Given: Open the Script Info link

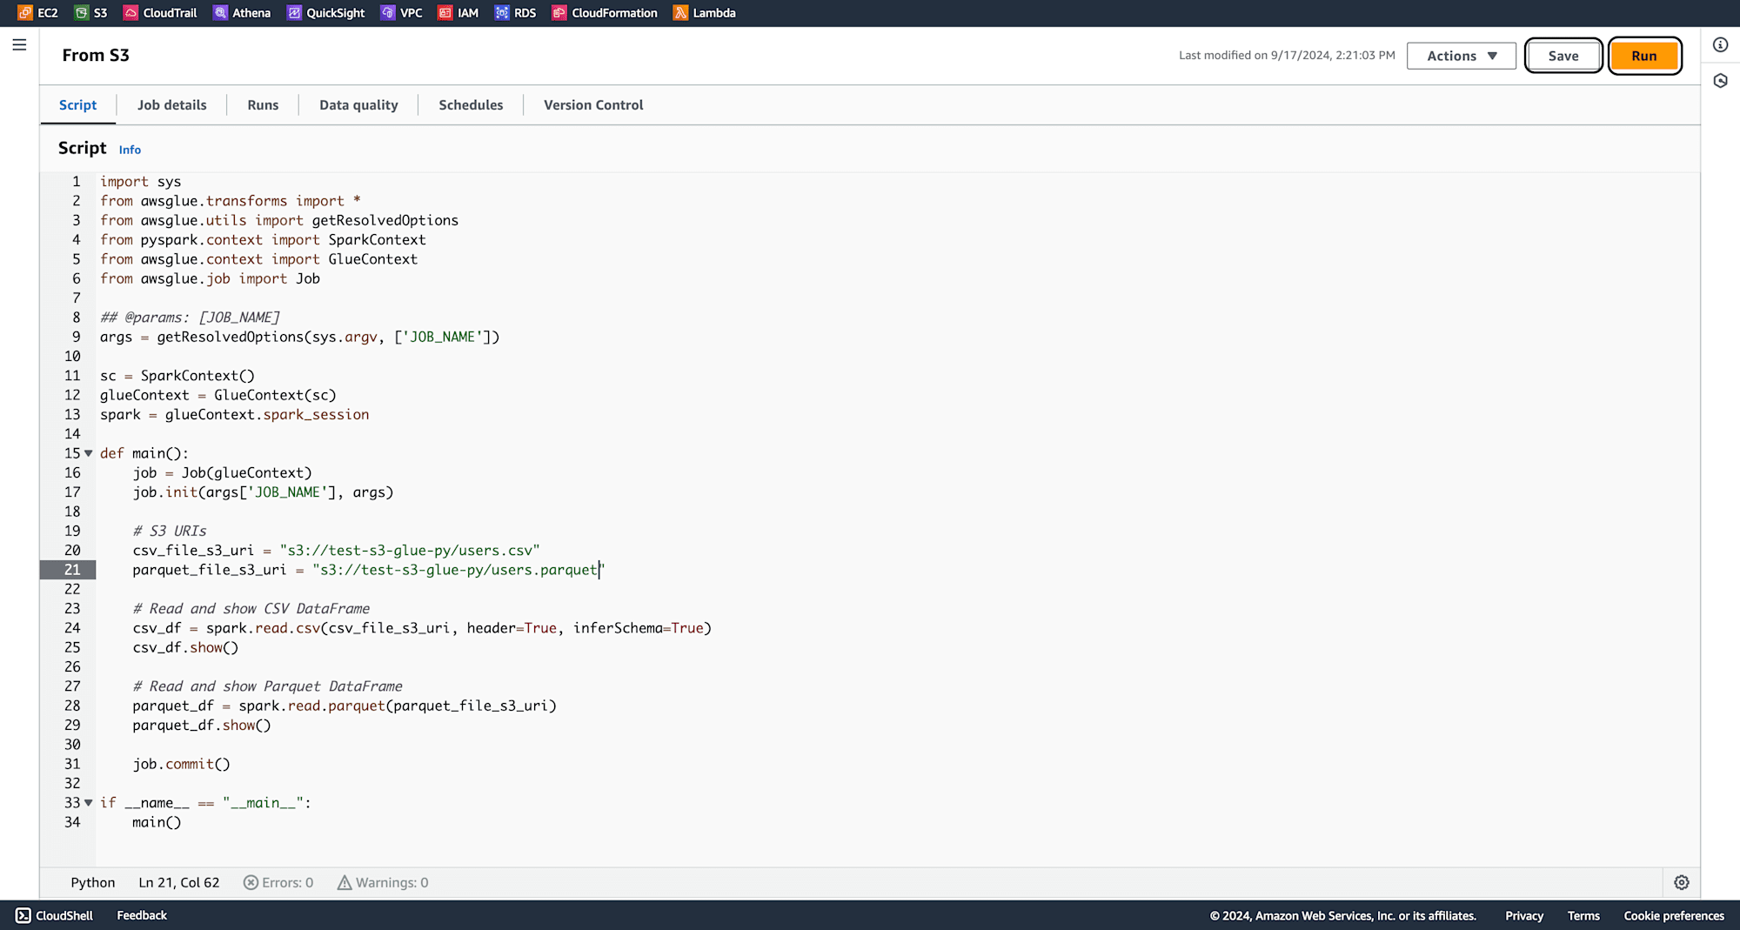Looking at the screenshot, I should point(130,150).
